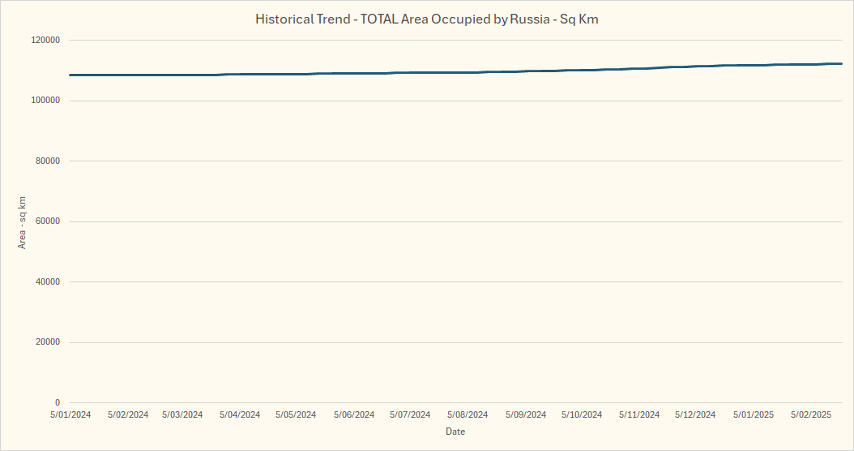Click the 5/01/2024 date label
Image resolution: width=854 pixels, height=451 pixels.
(70, 414)
